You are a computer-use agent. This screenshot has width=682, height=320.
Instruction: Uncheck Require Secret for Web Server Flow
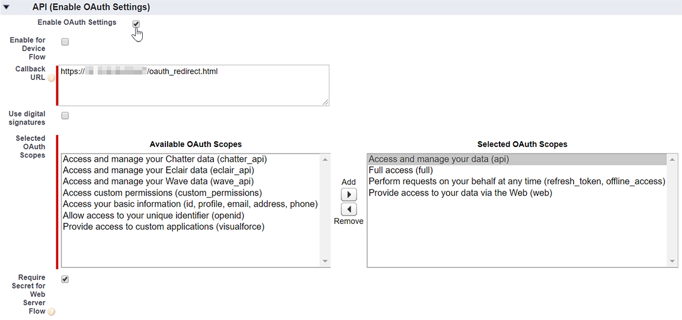pos(65,279)
